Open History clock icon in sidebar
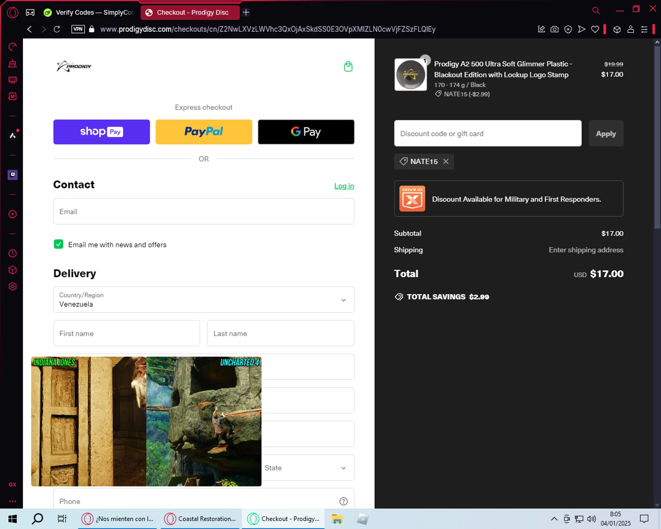 (x=12, y=253)
